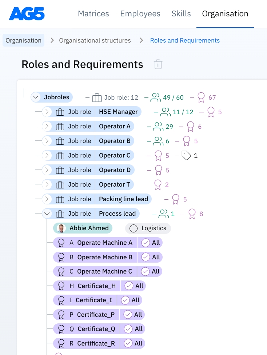This screenshot has height=355, width=267.
Task: Open the Matrices tab
Action: (93, 14)
